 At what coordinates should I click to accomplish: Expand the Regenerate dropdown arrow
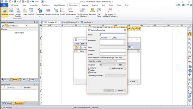pyautogui.click(x=40, y=17)
